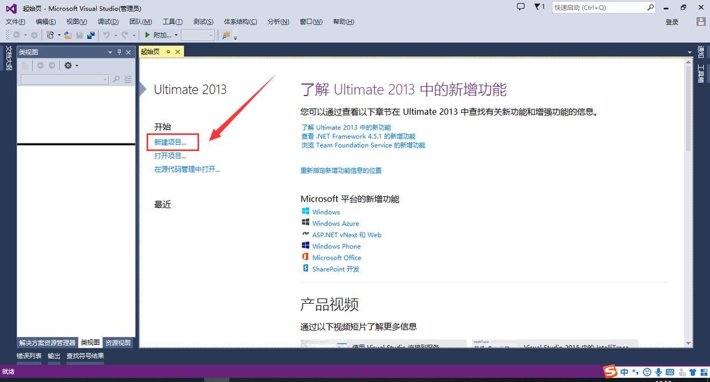The image size is (710, 382).
Task: Toggle auto-hide pin on the 类视图 panel
Action: [x=120, y=51]
